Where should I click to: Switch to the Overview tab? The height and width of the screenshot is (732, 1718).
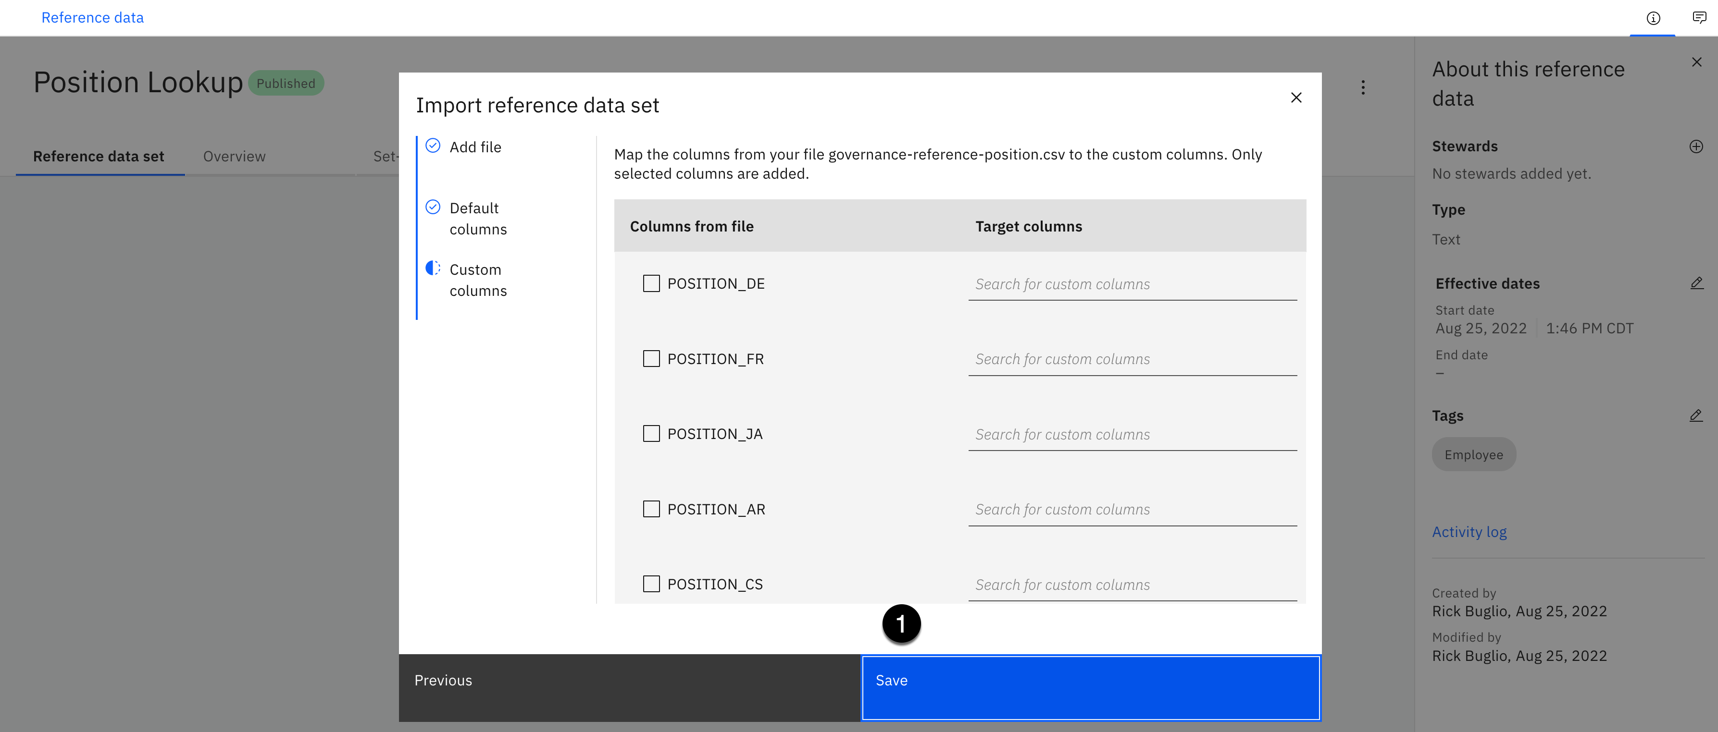pos(234,157)
